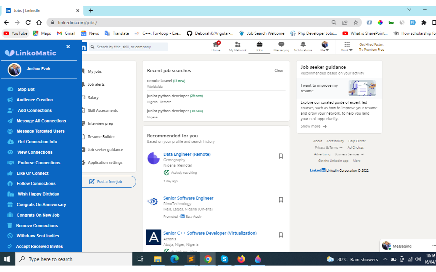Open YouTube bookmark in bookmarks bar
The image size is (436, 272).
click(x=15, y=33)
